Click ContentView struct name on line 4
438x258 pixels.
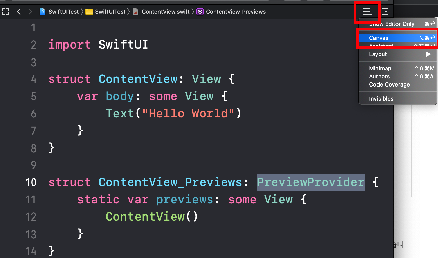[x=138, y=79]
